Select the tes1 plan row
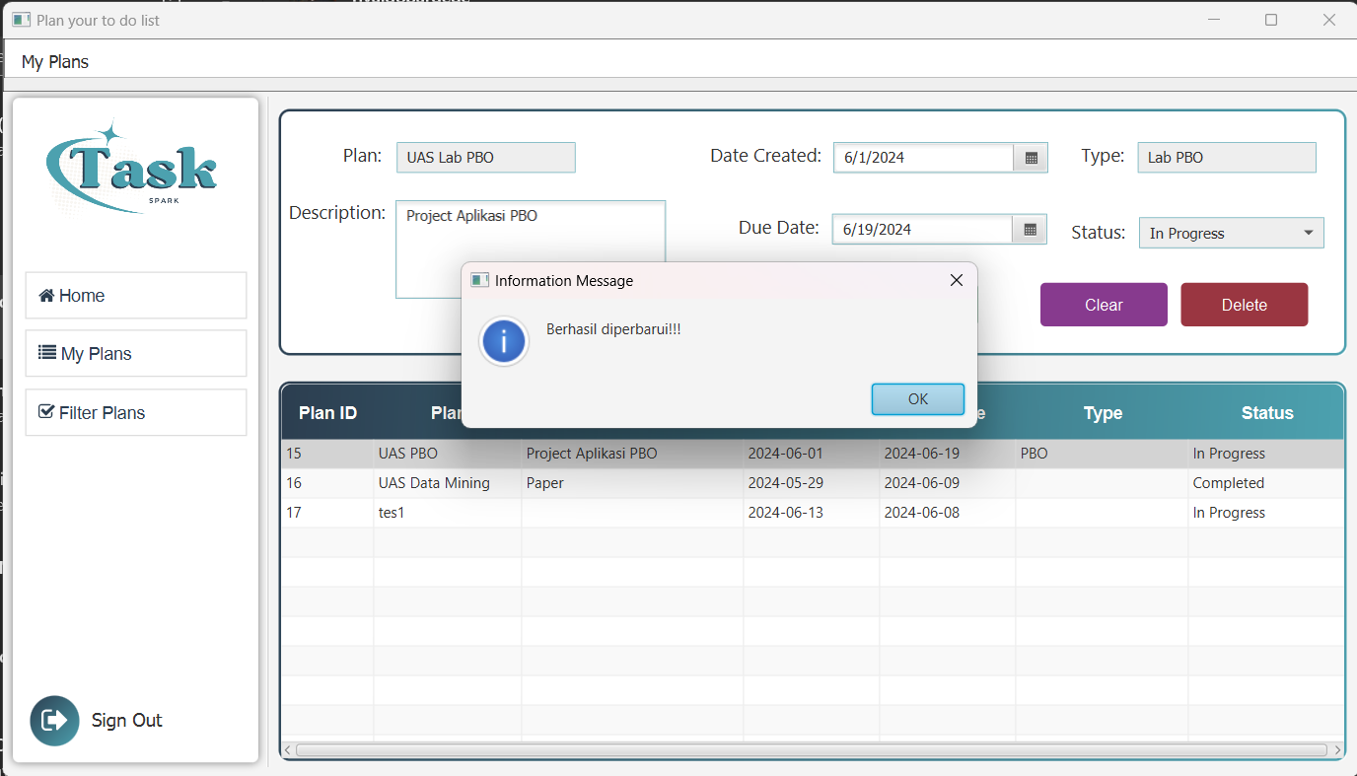Screen dimensions: 1357x776 tap(813, 513)
